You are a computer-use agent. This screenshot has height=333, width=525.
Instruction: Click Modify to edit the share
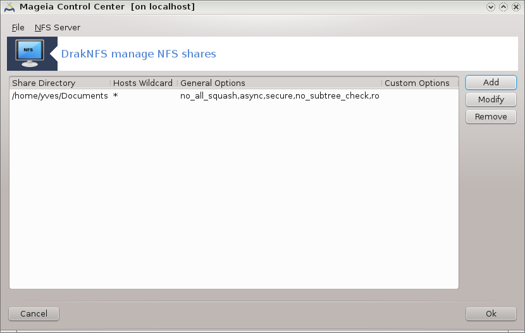[491, 100]
